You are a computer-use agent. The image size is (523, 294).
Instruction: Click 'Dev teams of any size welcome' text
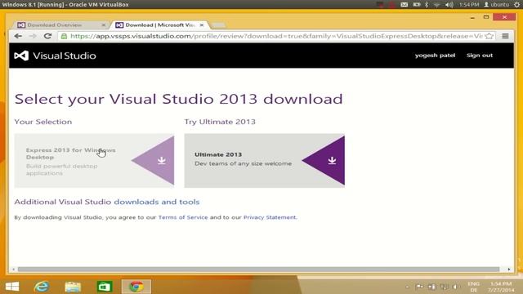(244, 163)
